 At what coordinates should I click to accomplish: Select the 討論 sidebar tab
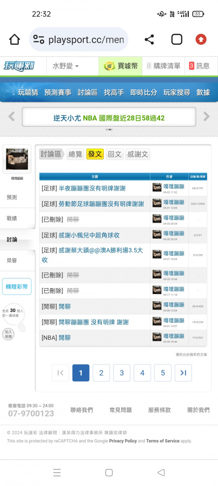pyautogui.click(x=12, y=239)
